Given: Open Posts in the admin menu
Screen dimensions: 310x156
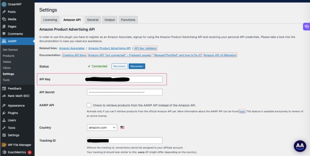Looking at the screenshot, I should (12, 12).
